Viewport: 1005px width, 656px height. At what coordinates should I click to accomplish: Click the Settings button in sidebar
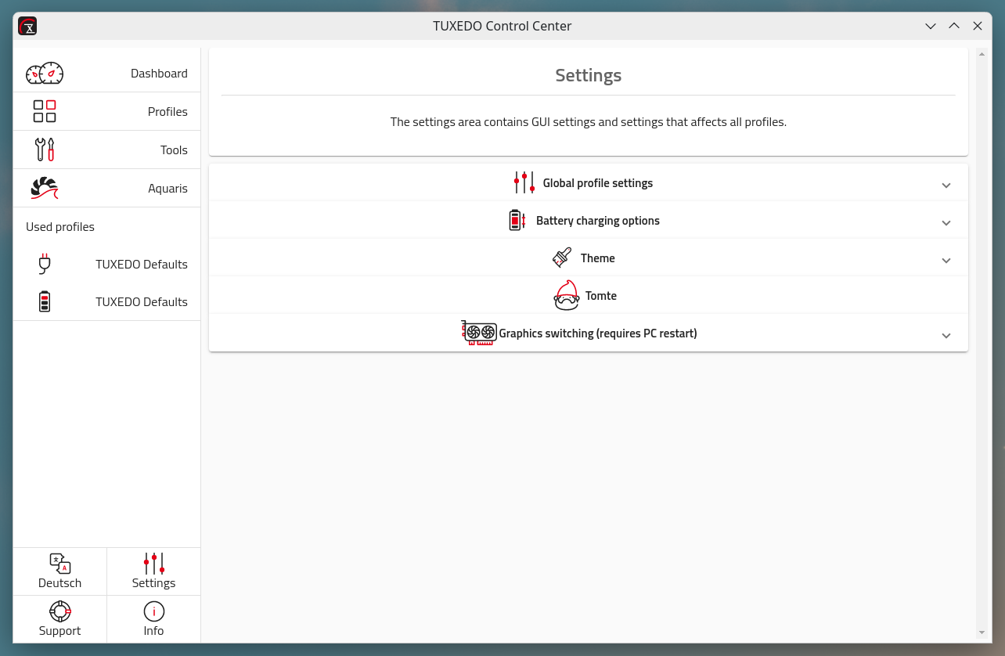click(154, 571)
